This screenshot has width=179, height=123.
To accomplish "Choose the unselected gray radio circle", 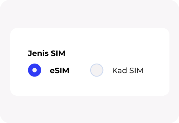I will click(97, 70).
